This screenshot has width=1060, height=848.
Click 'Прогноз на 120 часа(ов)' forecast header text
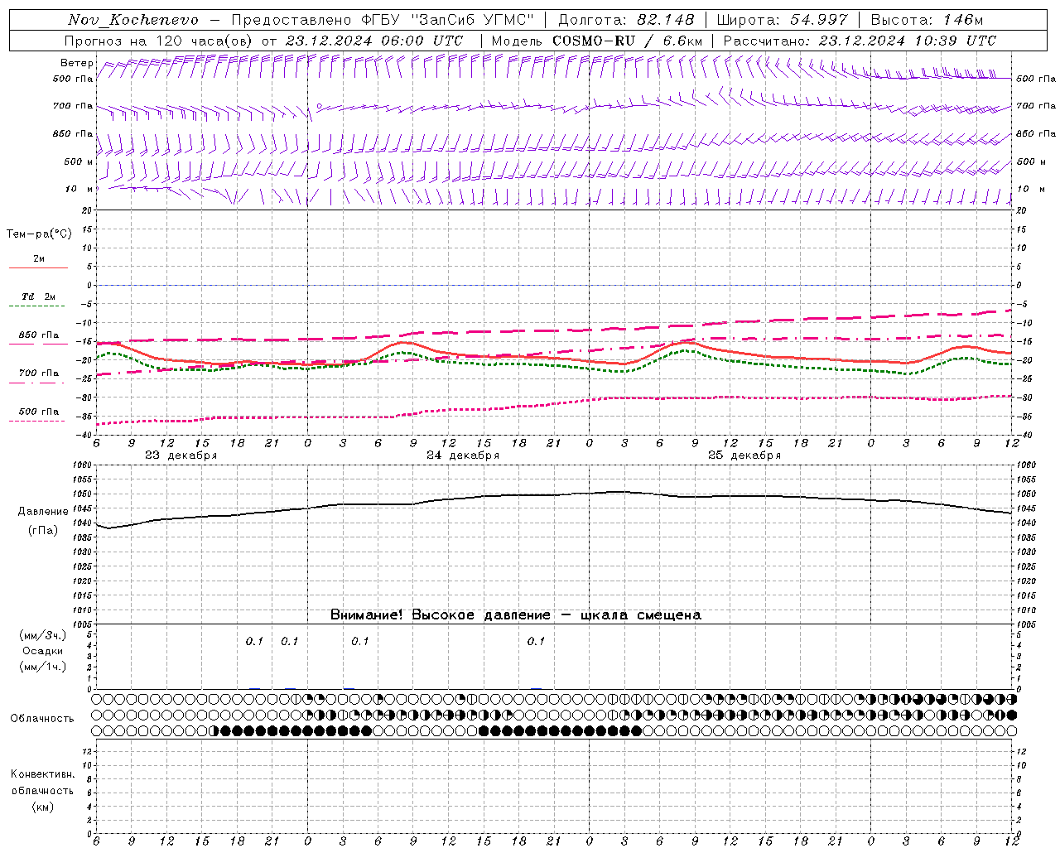click(x=159, y=41)
